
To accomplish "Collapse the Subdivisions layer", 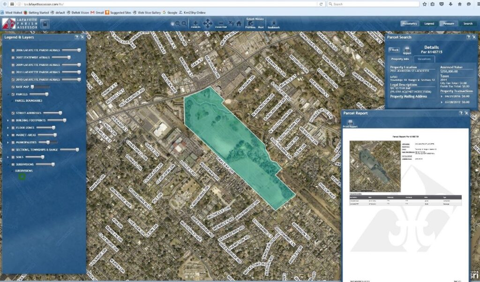I will tap(8, 164).
